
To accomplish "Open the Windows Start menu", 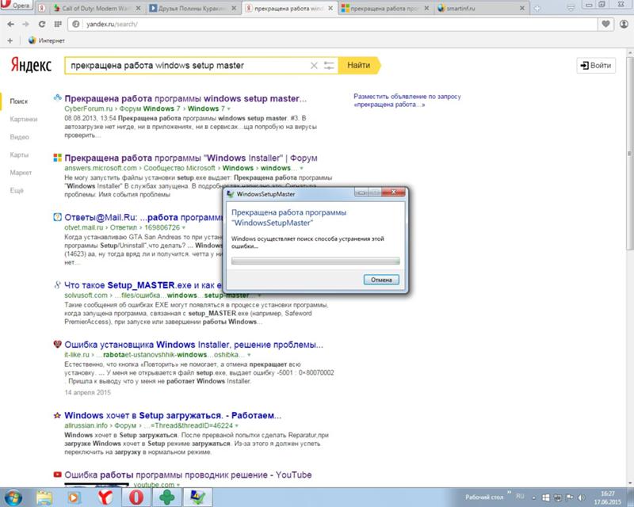I will pyautogui.click(x=13, y=497).
